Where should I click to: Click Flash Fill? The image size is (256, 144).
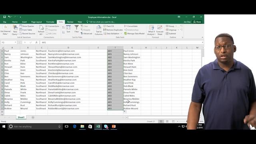pos(108,26)
